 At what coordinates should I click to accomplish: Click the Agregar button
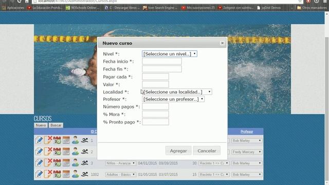pos(178,151)
